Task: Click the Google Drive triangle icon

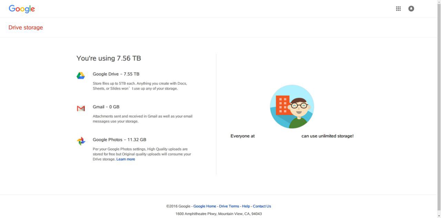Action: [81, 75]
